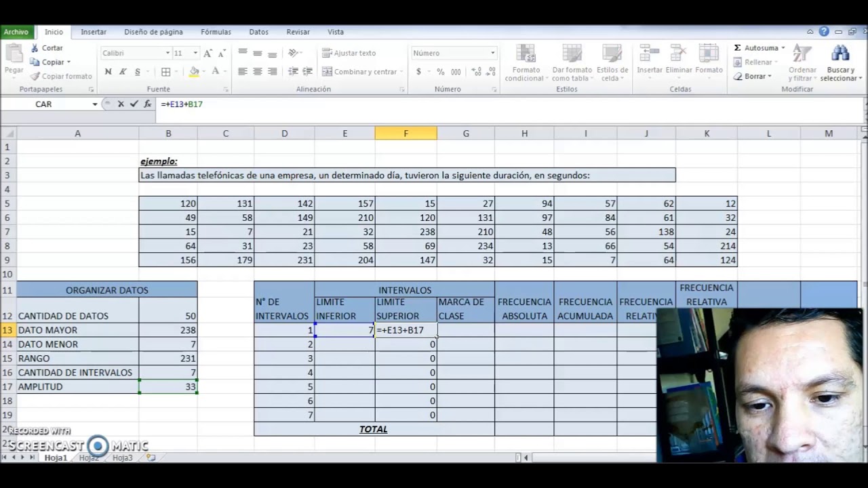Select the Hoja3 sheet tab
This screenshot has width=868, height=488.
pos(122,458)
